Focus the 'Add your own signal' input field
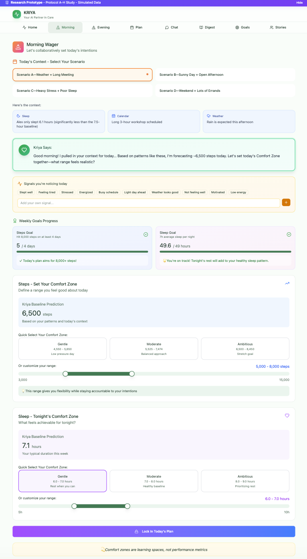 [148, 203]
